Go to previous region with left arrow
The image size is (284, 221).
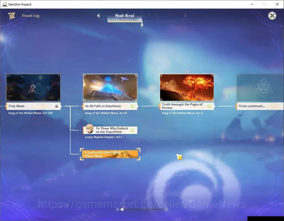[99, 16]
